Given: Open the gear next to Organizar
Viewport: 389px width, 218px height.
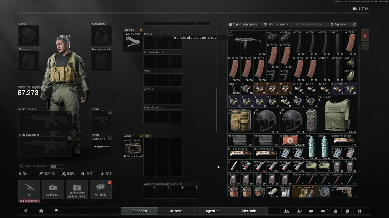Looking at the screenshot, I should [354, 24].
